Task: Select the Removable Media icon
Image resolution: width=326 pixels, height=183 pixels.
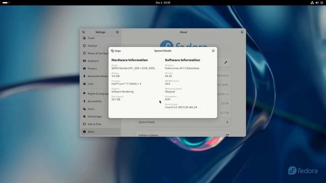Action: coord(84,76)
